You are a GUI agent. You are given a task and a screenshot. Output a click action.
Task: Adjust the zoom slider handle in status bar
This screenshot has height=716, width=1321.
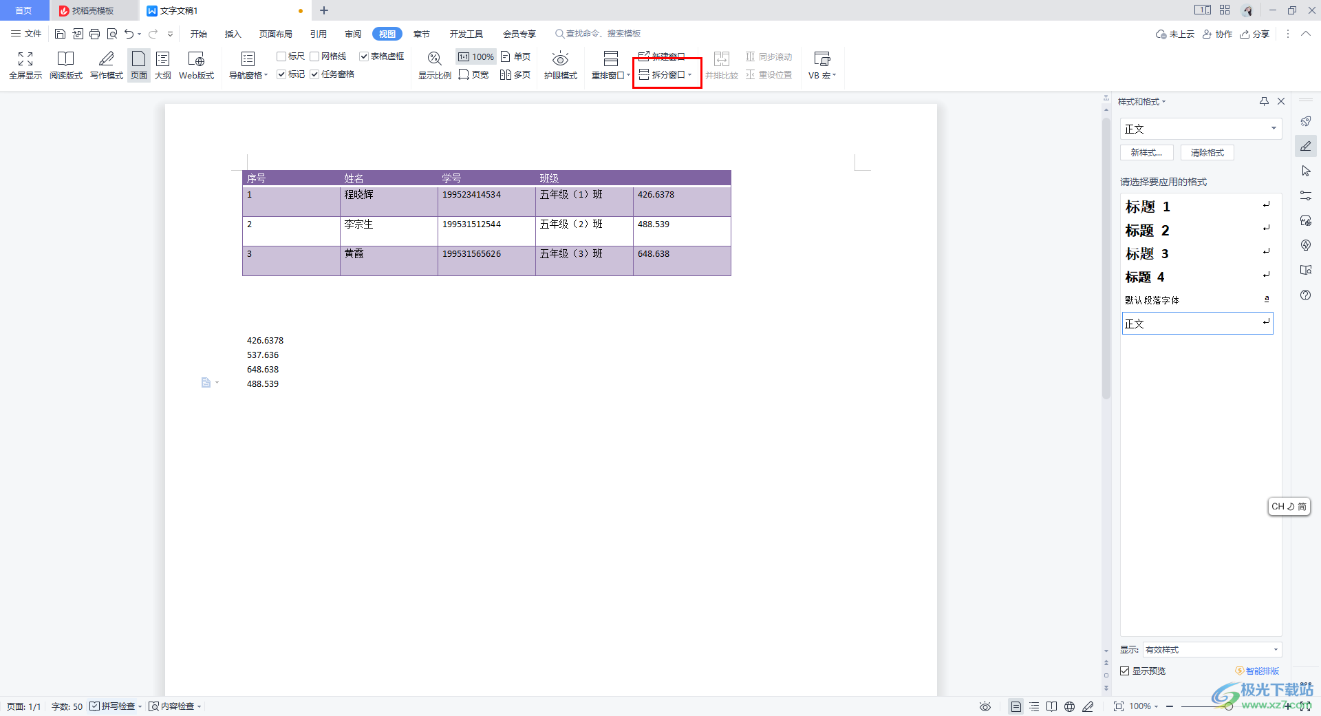pyautogui.click(x=1229, y=706)
